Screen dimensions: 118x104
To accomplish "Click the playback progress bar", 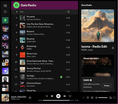I will 58,100.
